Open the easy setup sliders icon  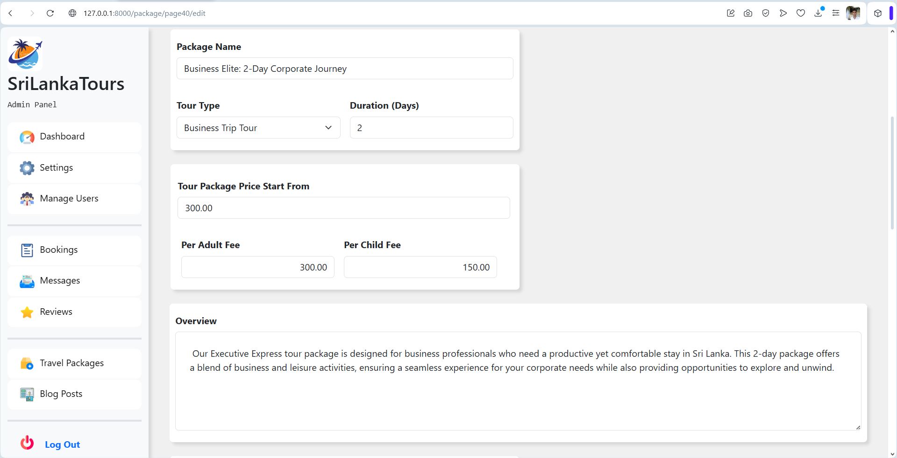tap(836, 13)
